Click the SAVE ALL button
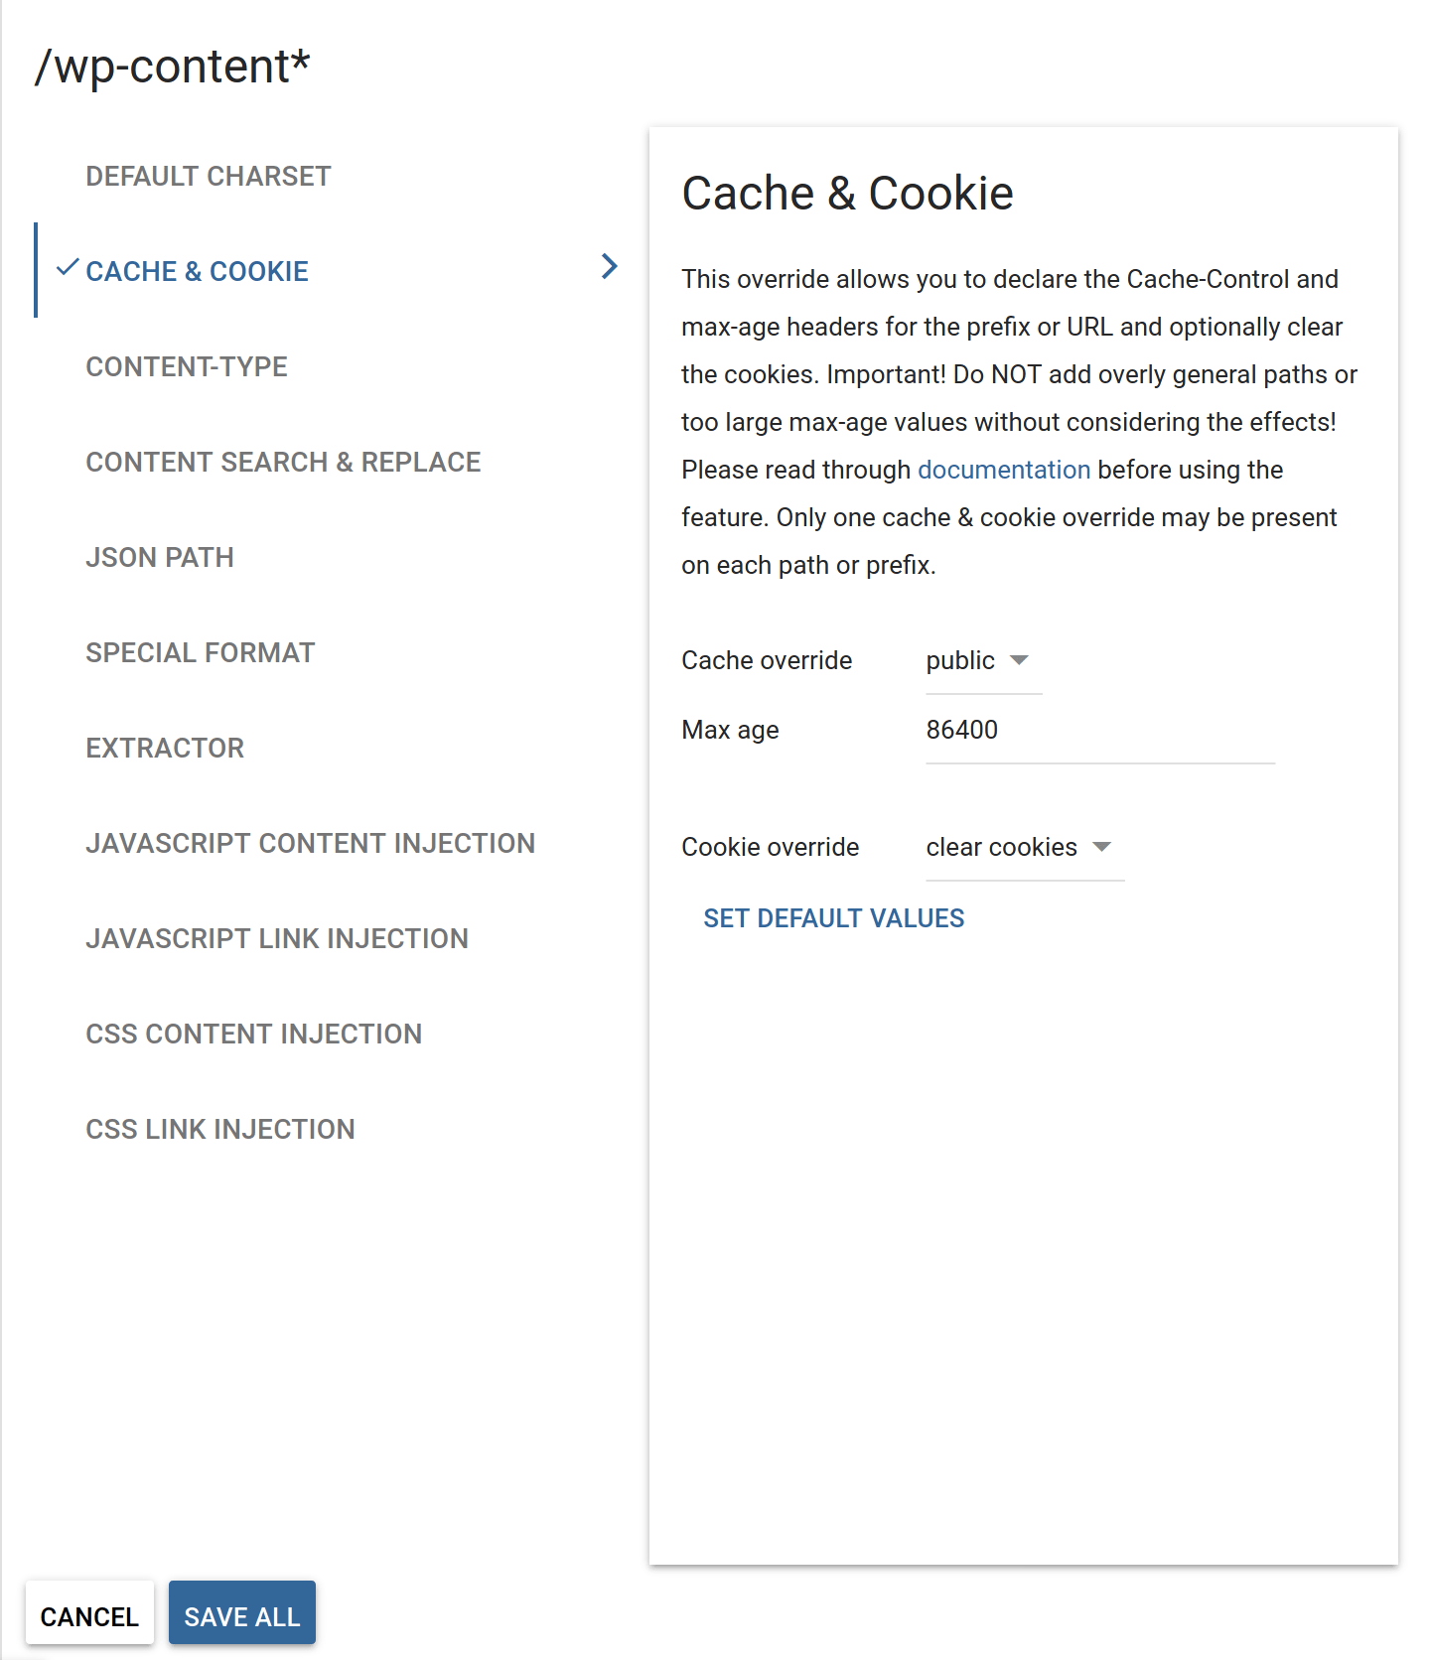The width and height of the screenshot is (1430, 1660). click(241, 1613)
